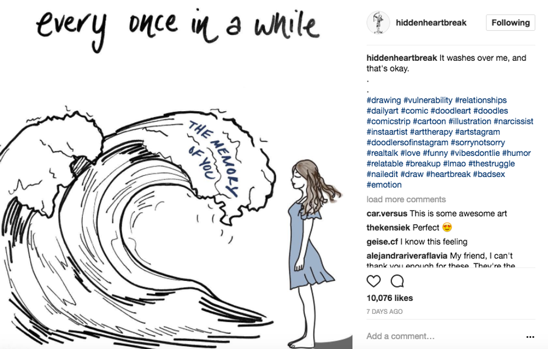Open the #heartbreak hashtag

pyautogui.click(x=448, y=174)
